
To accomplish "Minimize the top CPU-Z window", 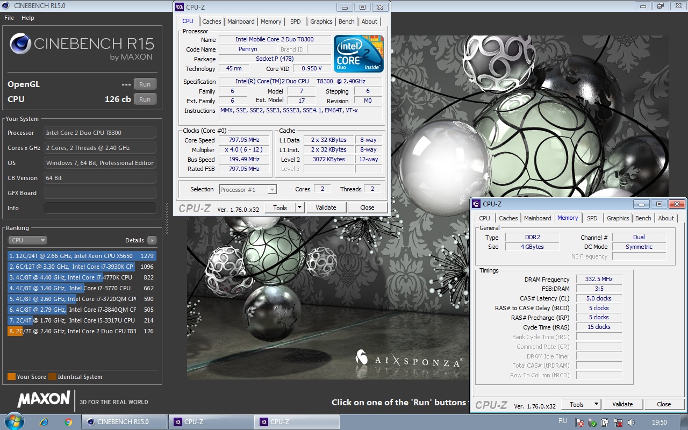I will 345,8.
